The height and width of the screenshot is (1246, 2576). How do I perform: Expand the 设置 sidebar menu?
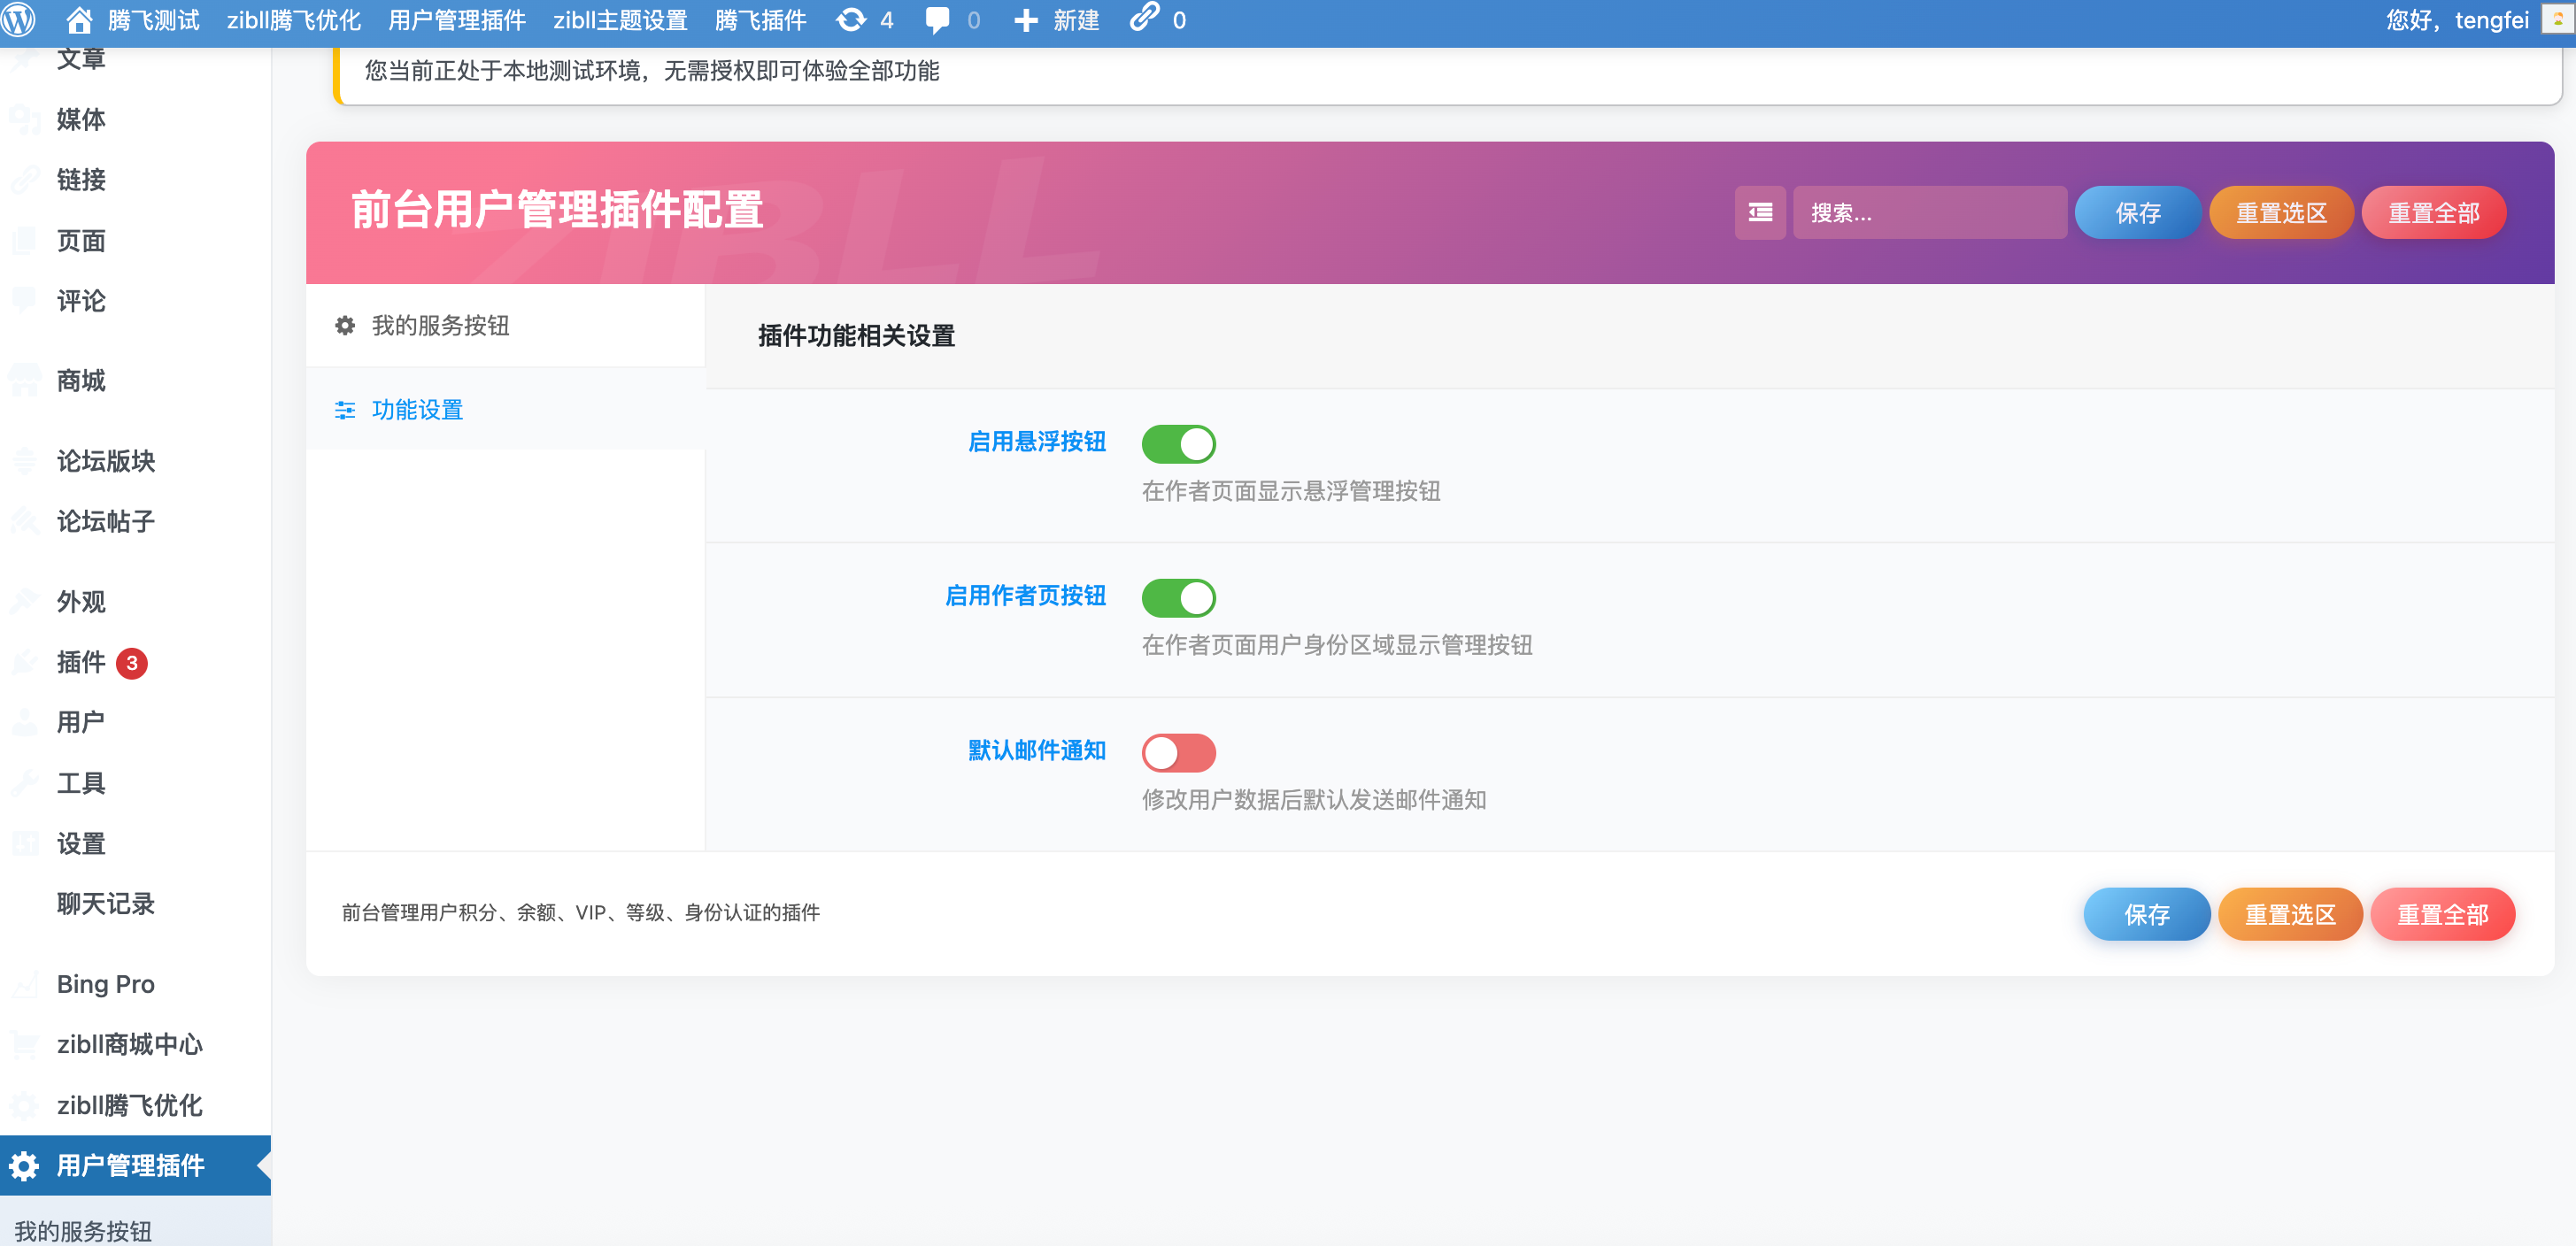tap(80, 843)
